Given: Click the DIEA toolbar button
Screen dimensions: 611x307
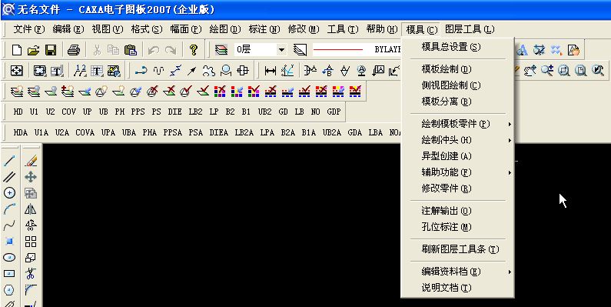Looking at the screenshot, I should coord(218,132).
